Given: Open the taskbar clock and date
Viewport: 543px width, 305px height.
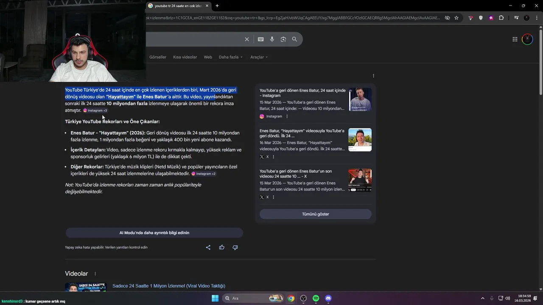Looking at the screenshot, I should pyautogui.click(x=522, y=298).
